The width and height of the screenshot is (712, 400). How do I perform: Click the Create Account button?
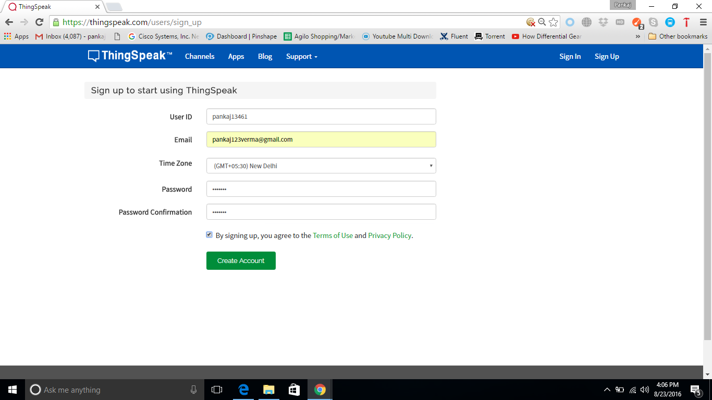click(241, 260)
